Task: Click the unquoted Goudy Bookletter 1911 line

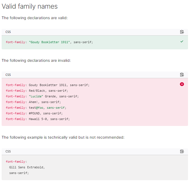Action: coord(47,85)
